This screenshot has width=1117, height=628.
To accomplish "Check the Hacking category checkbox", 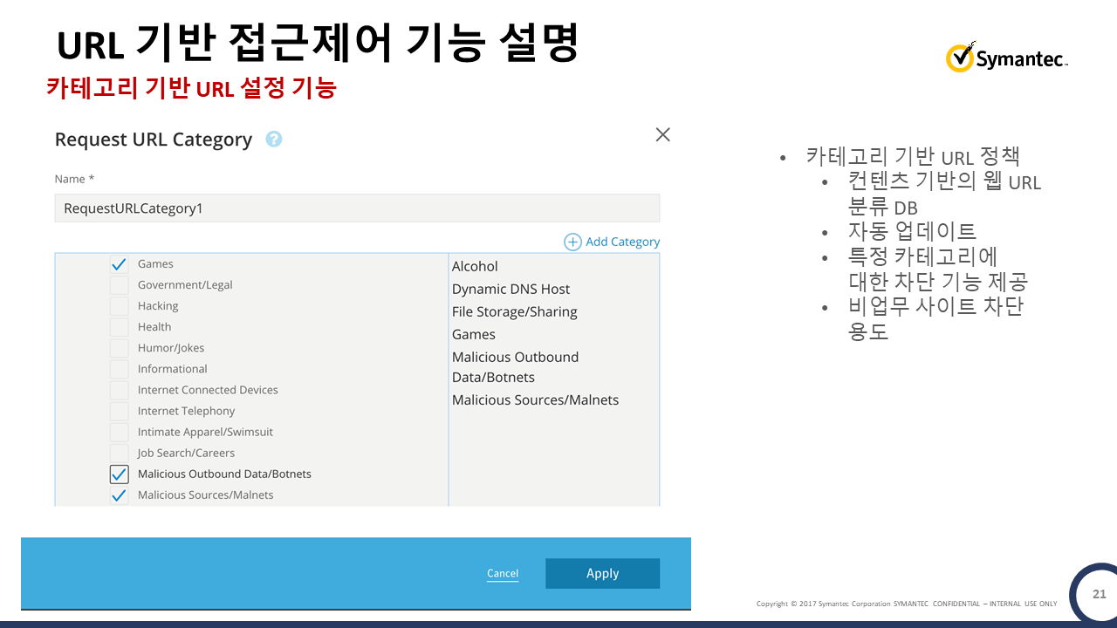I will (120, 306).
